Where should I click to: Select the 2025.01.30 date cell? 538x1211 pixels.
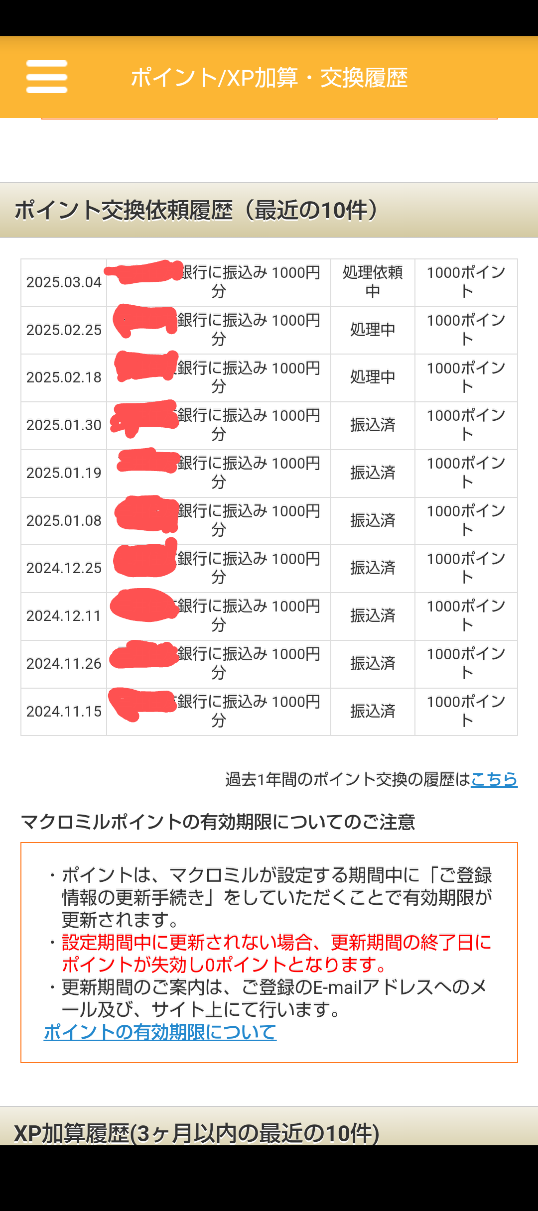[x=64, y=425]
